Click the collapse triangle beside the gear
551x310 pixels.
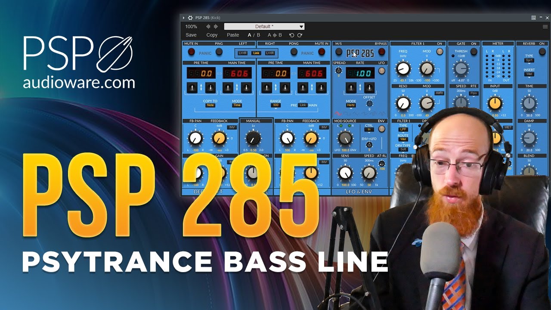coord(184,18)
